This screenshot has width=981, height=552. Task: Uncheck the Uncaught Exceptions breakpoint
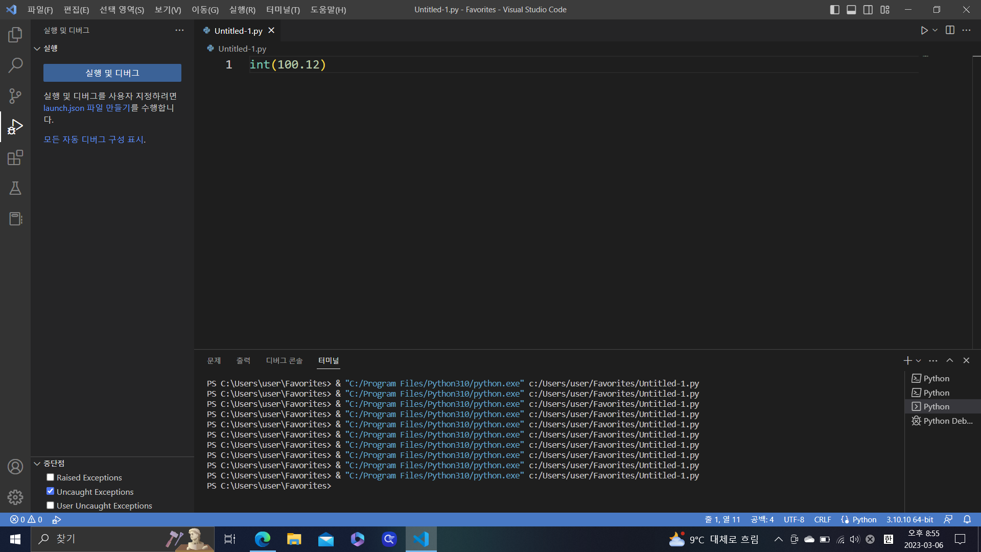tap(50, 491)
